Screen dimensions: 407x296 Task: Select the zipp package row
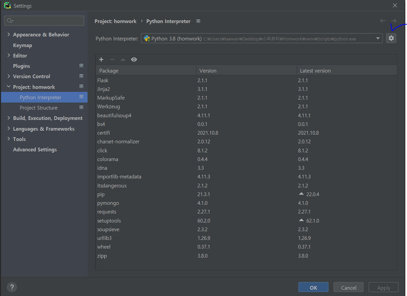click(x=246, y=256)
